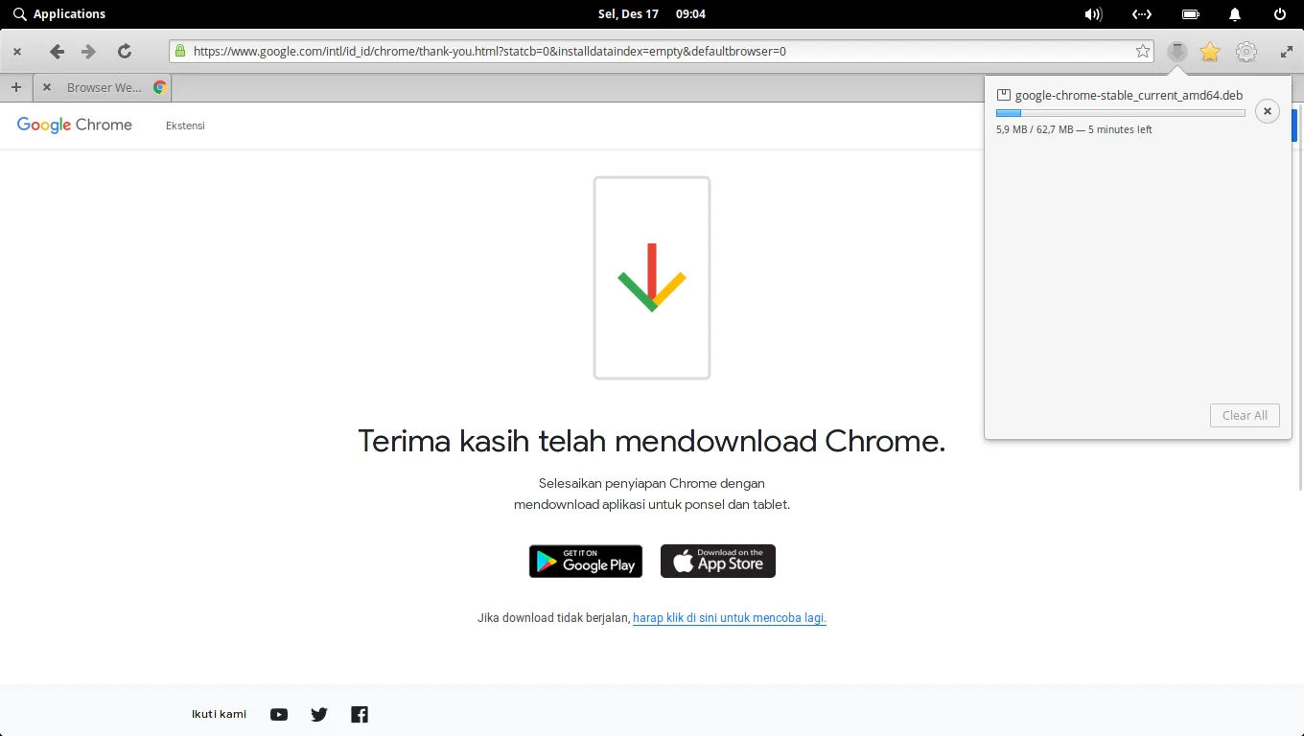1304x736 pixels.
Task: Close the Browser We... tab
Action: tap(47, 87)
